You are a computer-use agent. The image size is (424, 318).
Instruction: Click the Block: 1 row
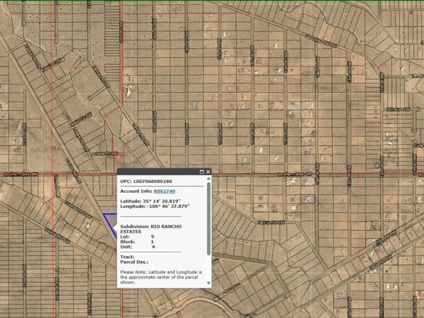[137, 242]
